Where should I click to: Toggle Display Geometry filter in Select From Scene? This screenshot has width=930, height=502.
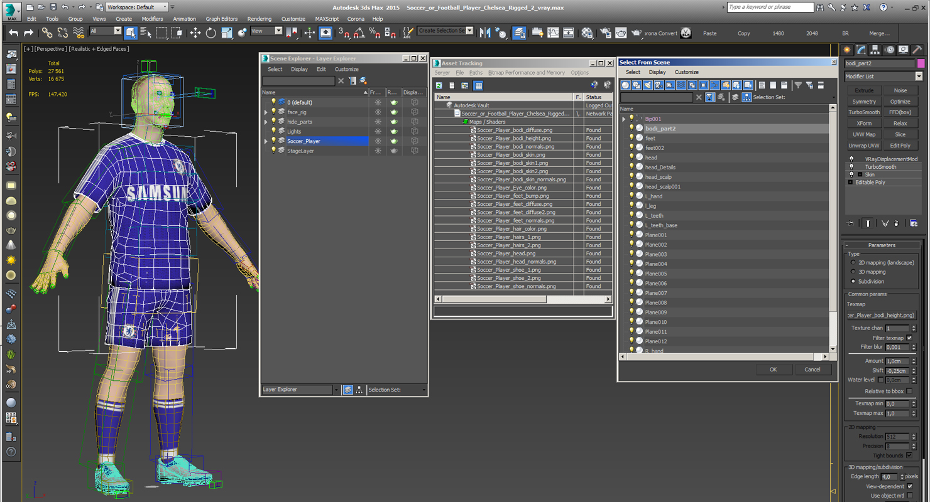[x=626, y=85]
